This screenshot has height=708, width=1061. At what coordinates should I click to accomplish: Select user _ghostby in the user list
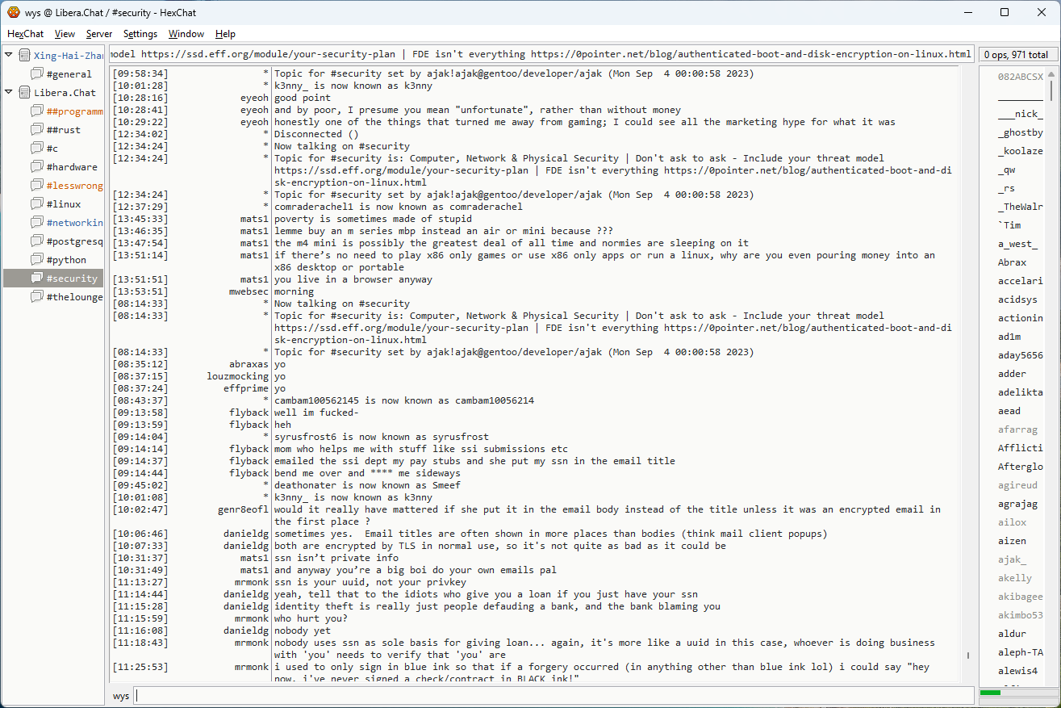(x=1020, y=132)
